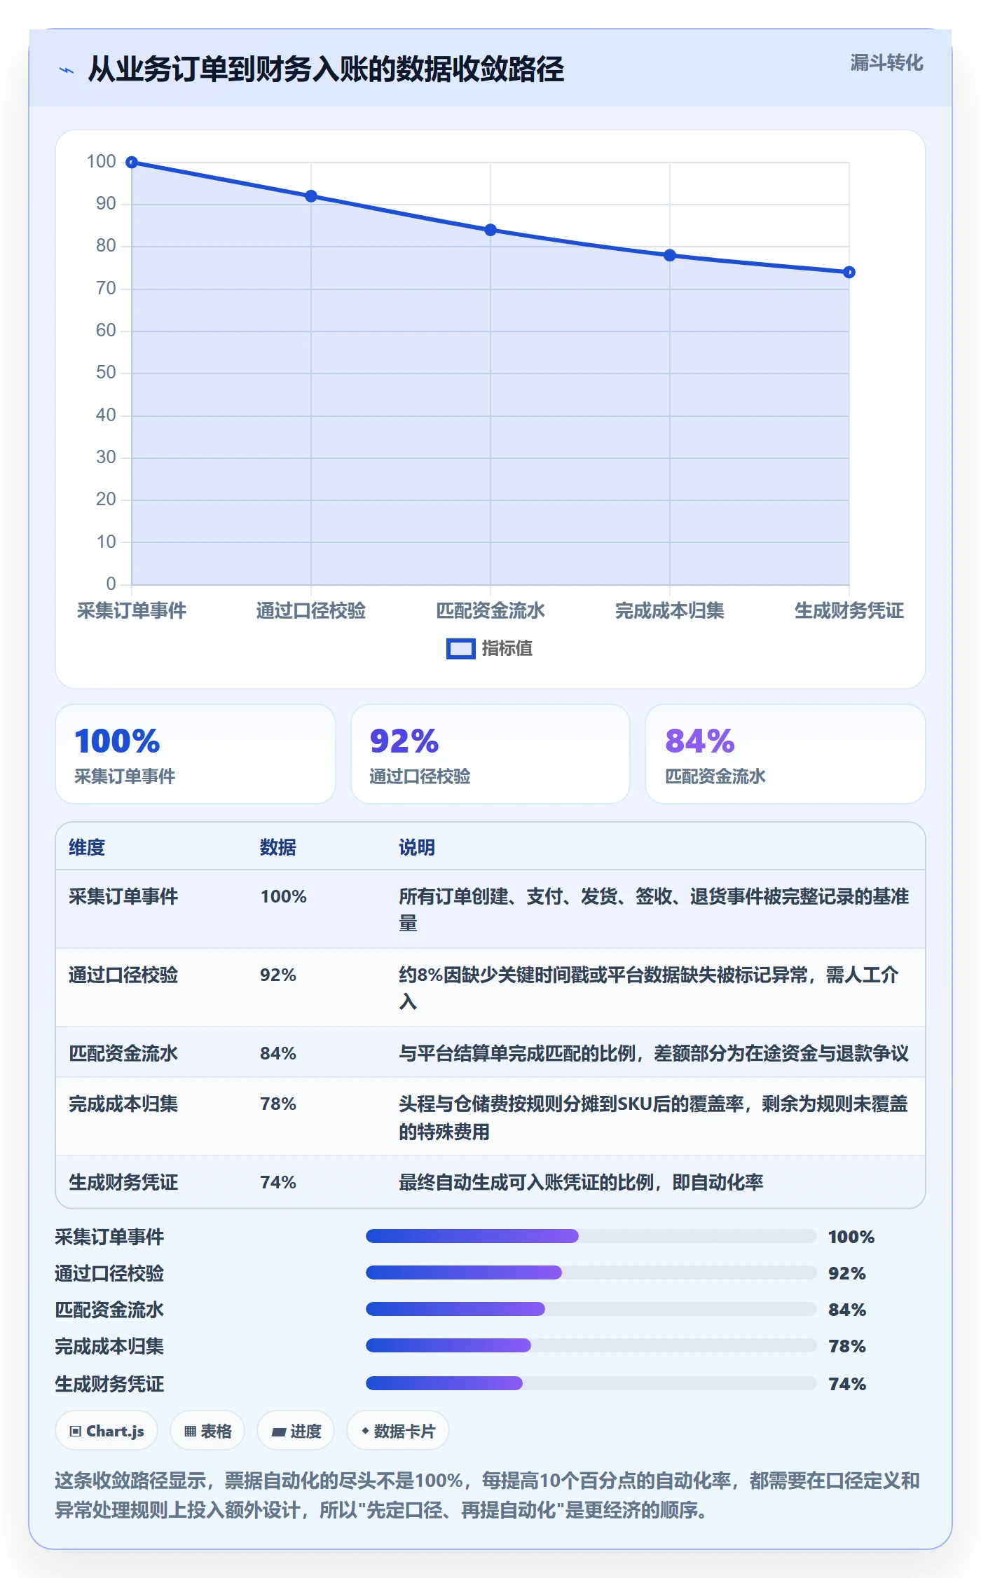Click the 50 tick on the chart y-axis
The width and height of the screenshot is (981, 1578).
click(x=106, y=373)
